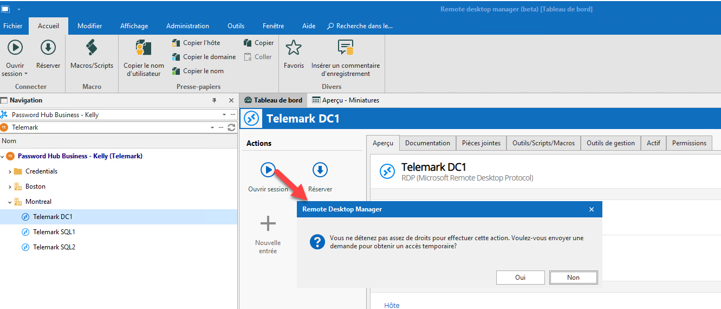Click Nouvelle entrée plus icon
Image resolution: width=721 pixels, height=309 pixels.
tap(268, 223)
